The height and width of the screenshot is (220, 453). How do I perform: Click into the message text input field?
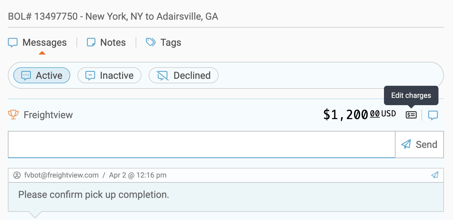click(201, 144)
